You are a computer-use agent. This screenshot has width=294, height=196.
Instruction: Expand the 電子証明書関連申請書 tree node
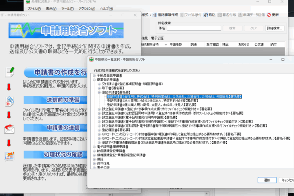(94, 147)
